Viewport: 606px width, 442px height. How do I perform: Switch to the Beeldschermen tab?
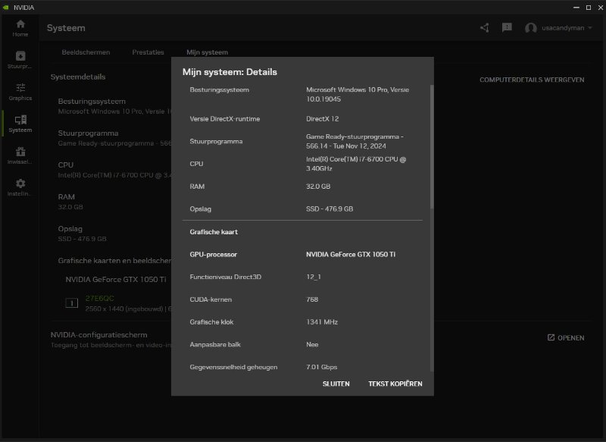(x=86, y=52)
